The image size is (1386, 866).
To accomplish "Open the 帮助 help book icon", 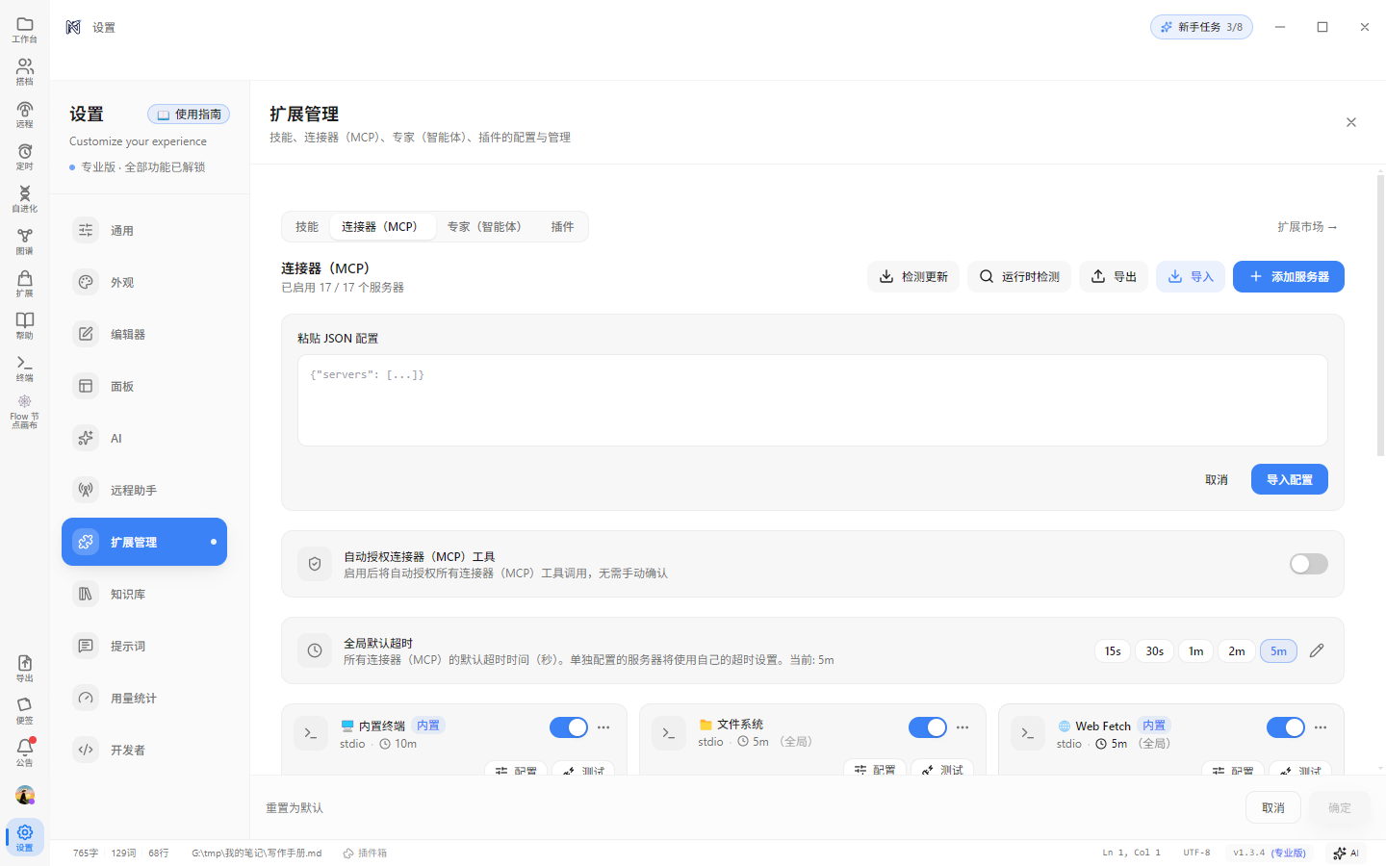I will 25,326.
